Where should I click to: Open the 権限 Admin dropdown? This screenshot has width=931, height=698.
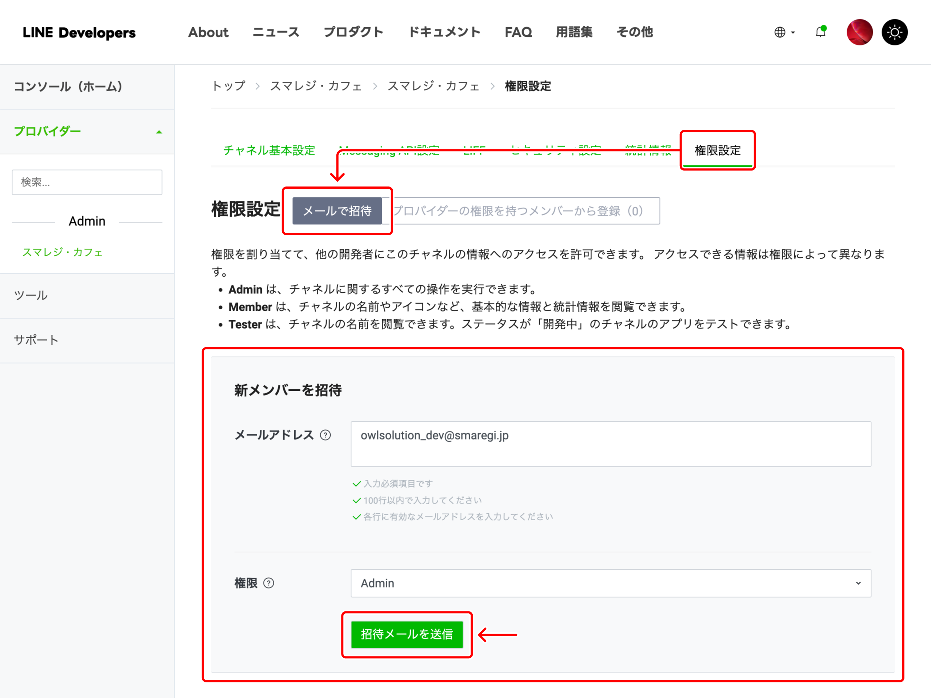[x=611, y=583]
